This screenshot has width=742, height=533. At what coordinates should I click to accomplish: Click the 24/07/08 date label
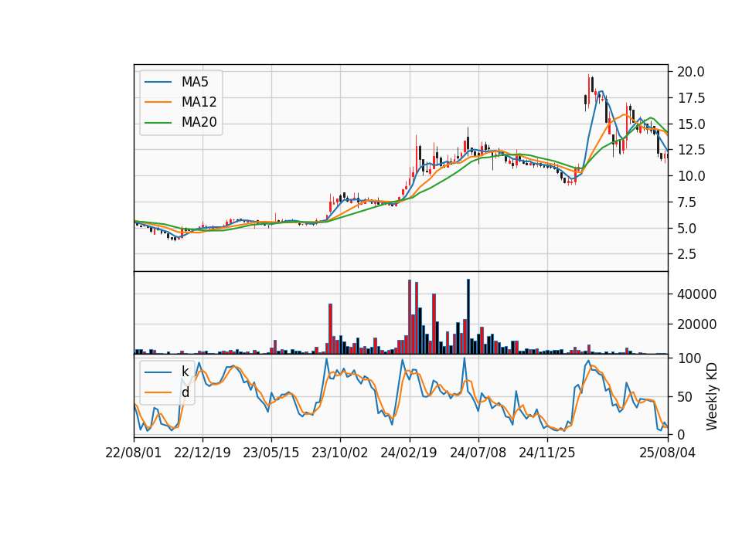(x=478, y=453)
